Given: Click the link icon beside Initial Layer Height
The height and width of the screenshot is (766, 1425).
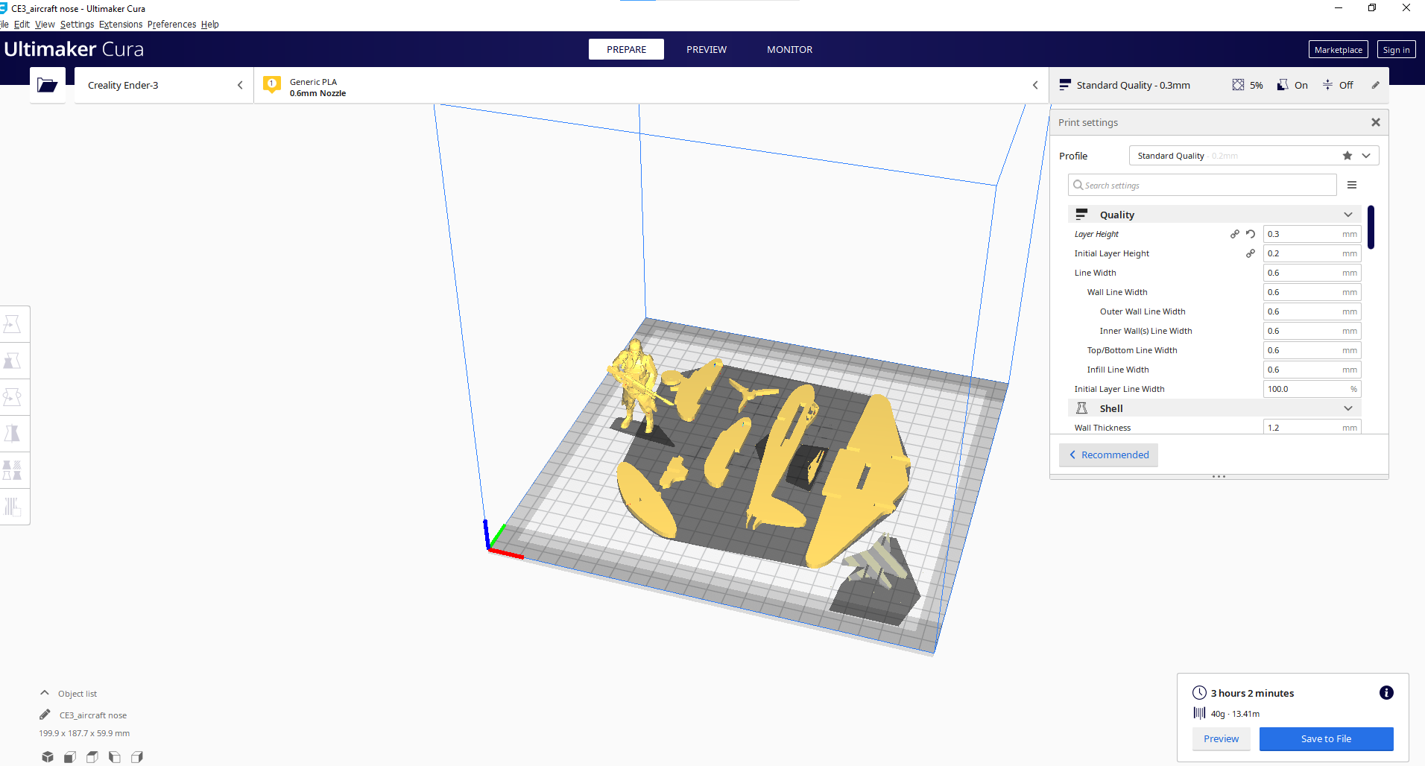Looking at the screenshot, I should pos(1251,253).
